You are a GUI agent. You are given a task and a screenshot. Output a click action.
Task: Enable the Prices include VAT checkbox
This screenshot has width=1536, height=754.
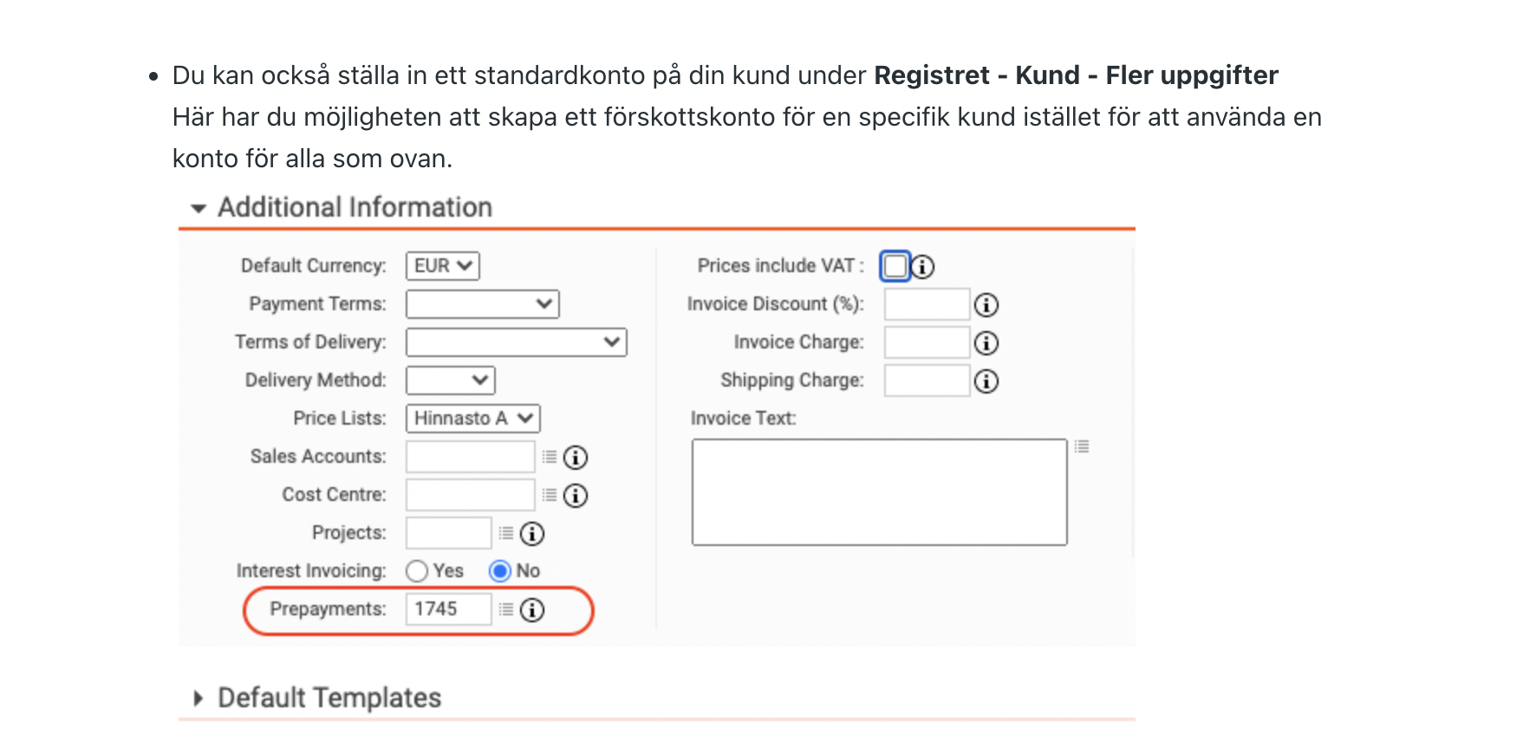pyautogui.click(x=895, y=266)
